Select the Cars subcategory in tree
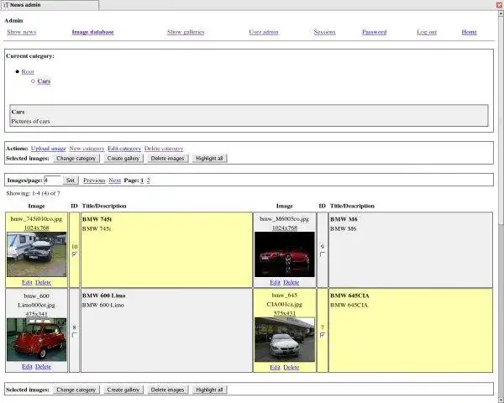This screenshot has height=403, width=504. pyautogui.click(x=44, y=81)
